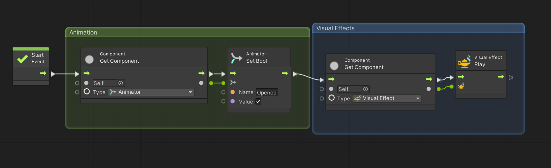Open the Animator Type dropdown

pos(151,92)
